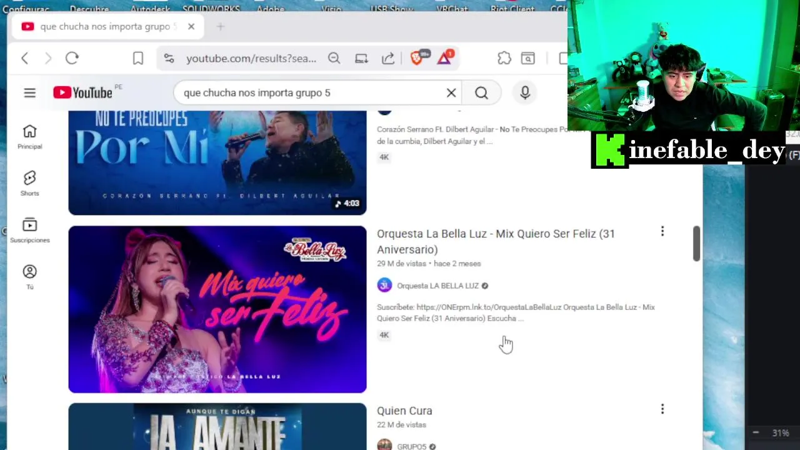Open Mix Quiero Ser Feliz thumbnail
The height and width of the screenshot is (450, 800).
(217, 309)
